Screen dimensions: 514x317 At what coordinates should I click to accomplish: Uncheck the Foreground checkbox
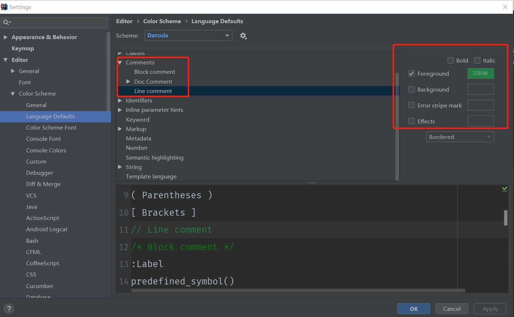point(411,73)
